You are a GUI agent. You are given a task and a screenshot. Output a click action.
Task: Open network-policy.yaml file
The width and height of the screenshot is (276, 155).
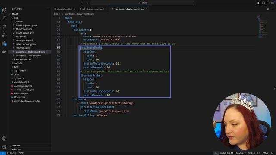click(26, 44)
